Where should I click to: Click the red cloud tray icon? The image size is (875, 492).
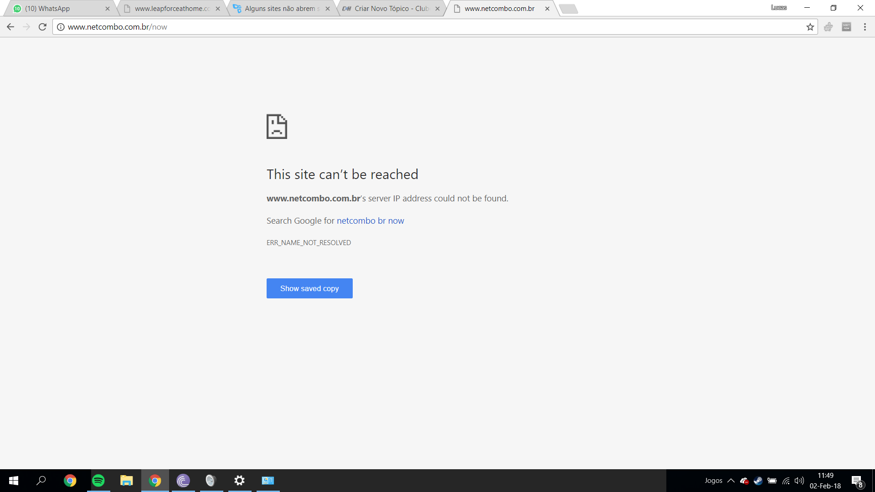745,481
